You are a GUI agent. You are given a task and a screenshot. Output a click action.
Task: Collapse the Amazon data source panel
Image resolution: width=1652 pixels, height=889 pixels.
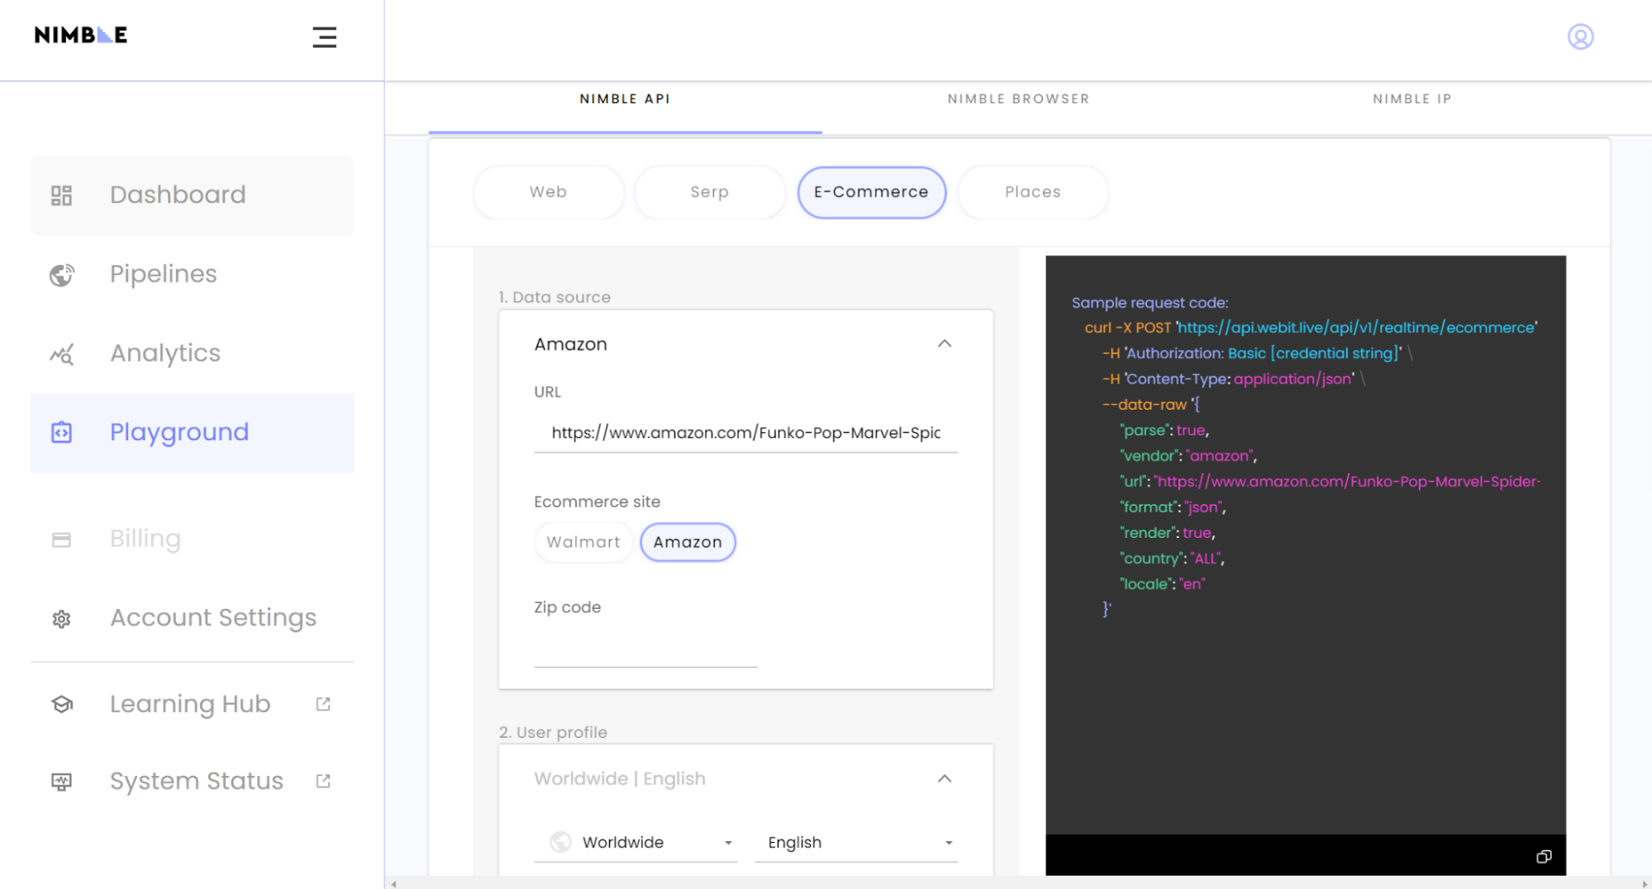(945, 344)
